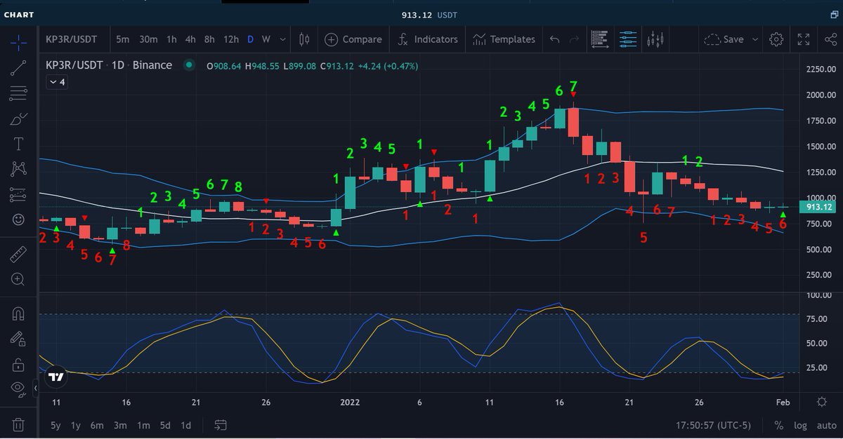Open the Fibonacci retracement tool
Screen dimensions: 843x439
click(x=18, y=93)
